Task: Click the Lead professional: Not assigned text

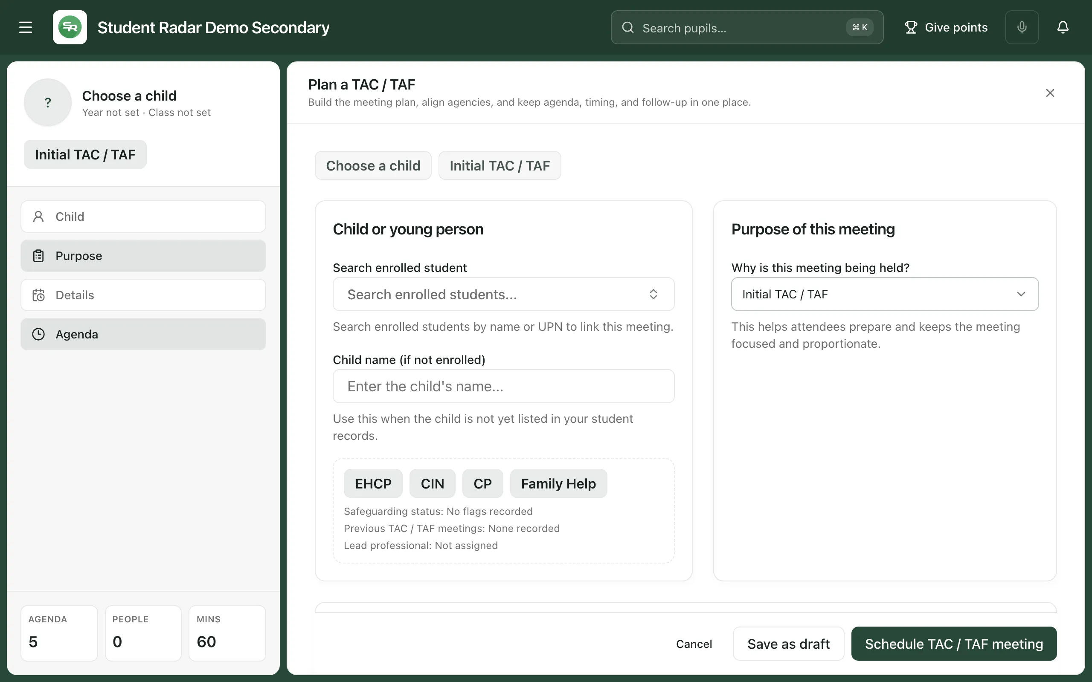Action: (x=421, y=545)
